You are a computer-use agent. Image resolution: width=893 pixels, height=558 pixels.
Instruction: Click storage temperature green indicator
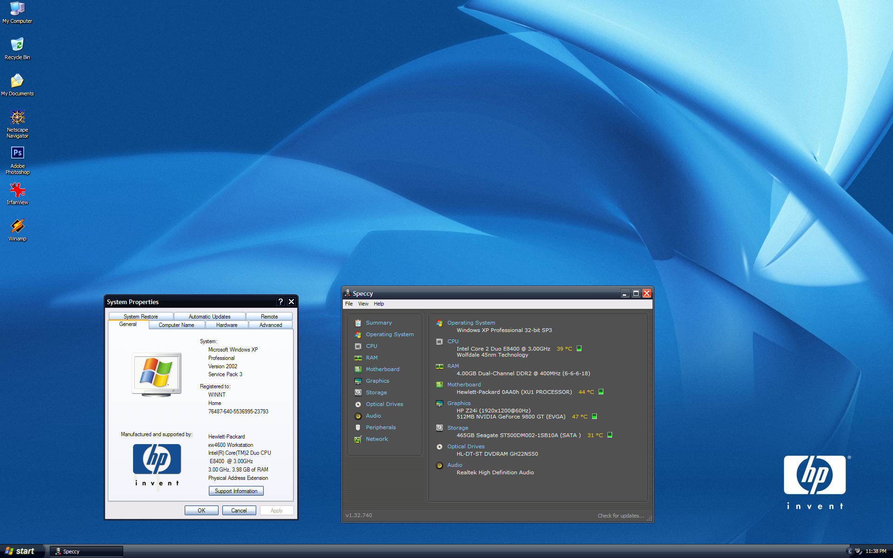610,435
